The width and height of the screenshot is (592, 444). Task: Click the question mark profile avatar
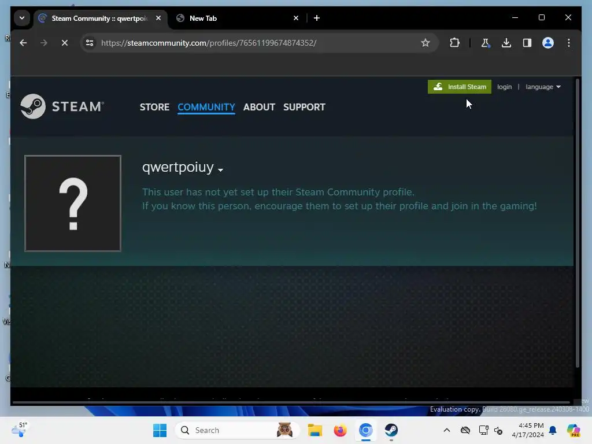(x=73, y=203)
